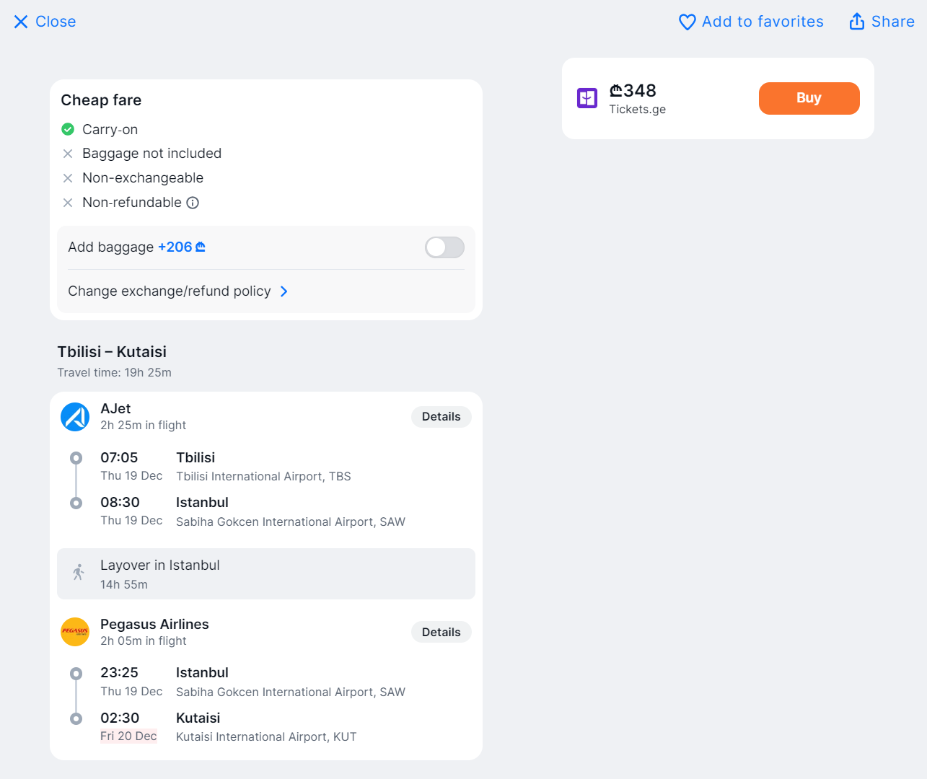Image resolution: width=927 pixels, height=779 pixels.
Task: Click the Share upload icon
Action: 857,22
